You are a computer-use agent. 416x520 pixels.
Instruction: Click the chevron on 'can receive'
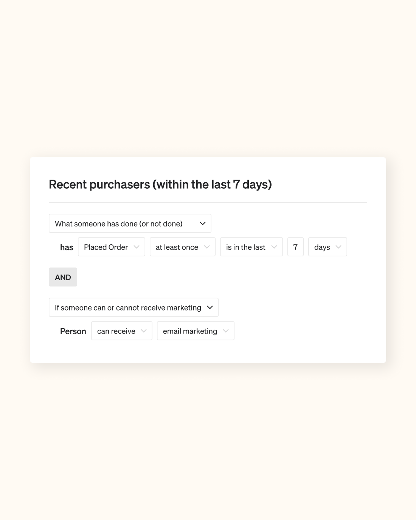tap(144, 331)
